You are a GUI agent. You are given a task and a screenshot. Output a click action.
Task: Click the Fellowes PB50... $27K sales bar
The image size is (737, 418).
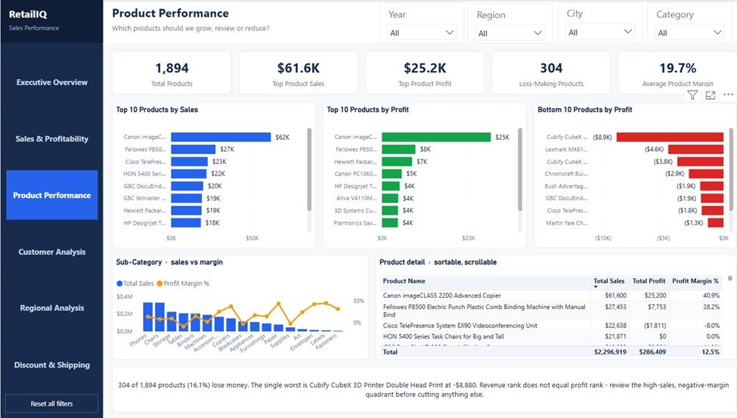[x=194, y=149]
